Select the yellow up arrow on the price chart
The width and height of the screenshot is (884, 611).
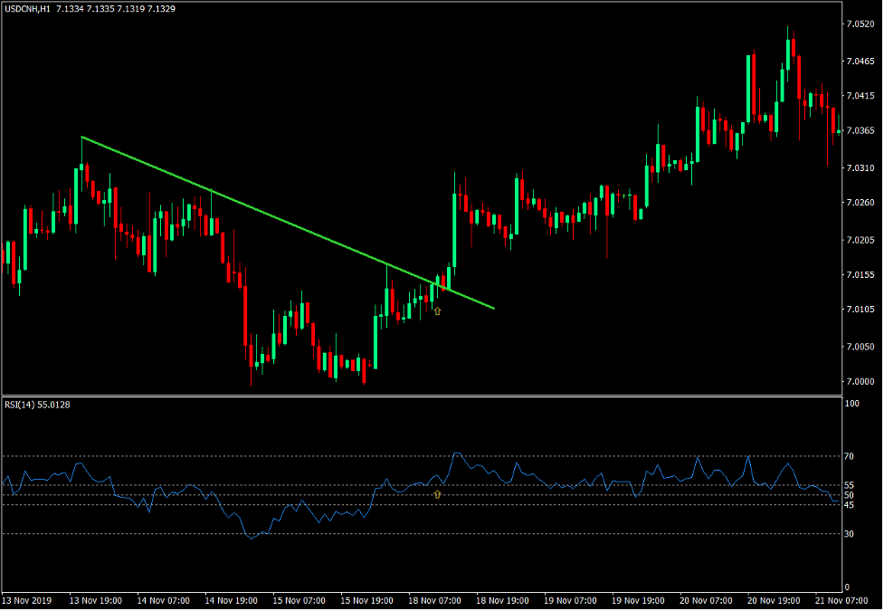[x=438, y=310]
